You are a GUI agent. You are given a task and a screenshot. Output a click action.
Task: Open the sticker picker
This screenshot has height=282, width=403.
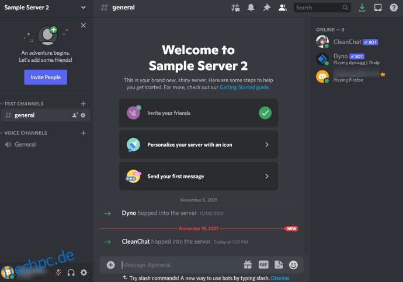click(279, 265)
